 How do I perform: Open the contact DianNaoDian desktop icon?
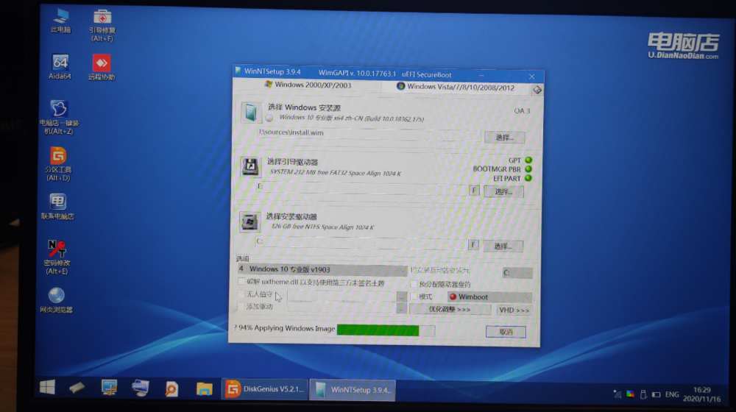point(57,207)
